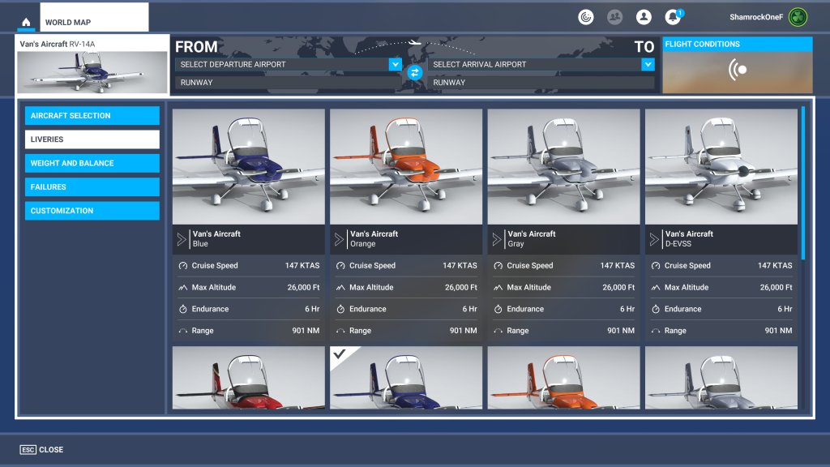Select the Orange livery thumbnail
This screenshot has width=830, height=467.
[405, 166]
